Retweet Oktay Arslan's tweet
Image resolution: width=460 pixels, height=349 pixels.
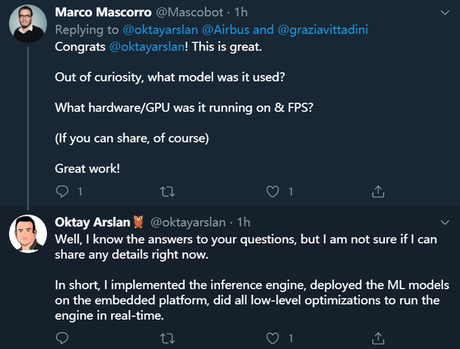click(x=167, y=338)
